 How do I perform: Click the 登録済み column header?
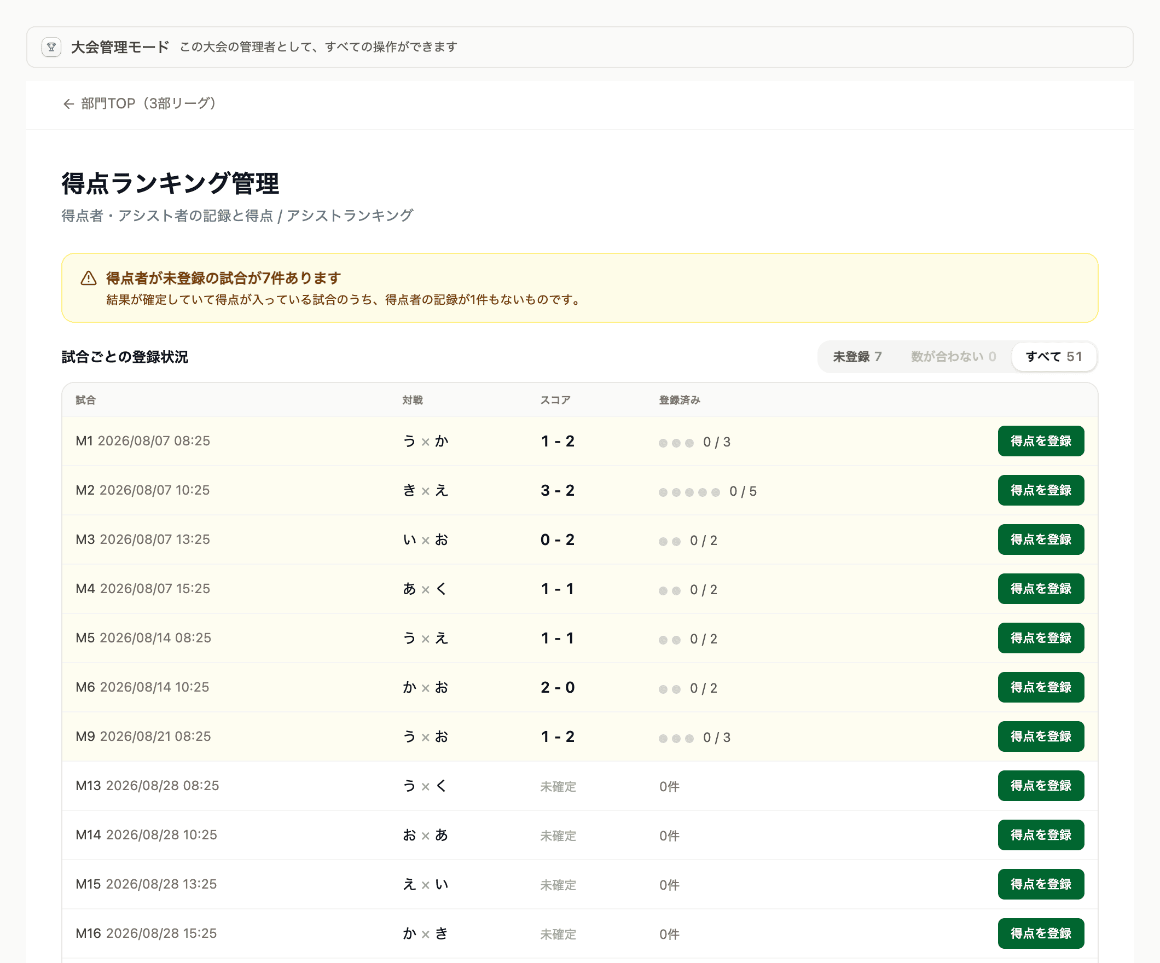click(x=680, y=400)
